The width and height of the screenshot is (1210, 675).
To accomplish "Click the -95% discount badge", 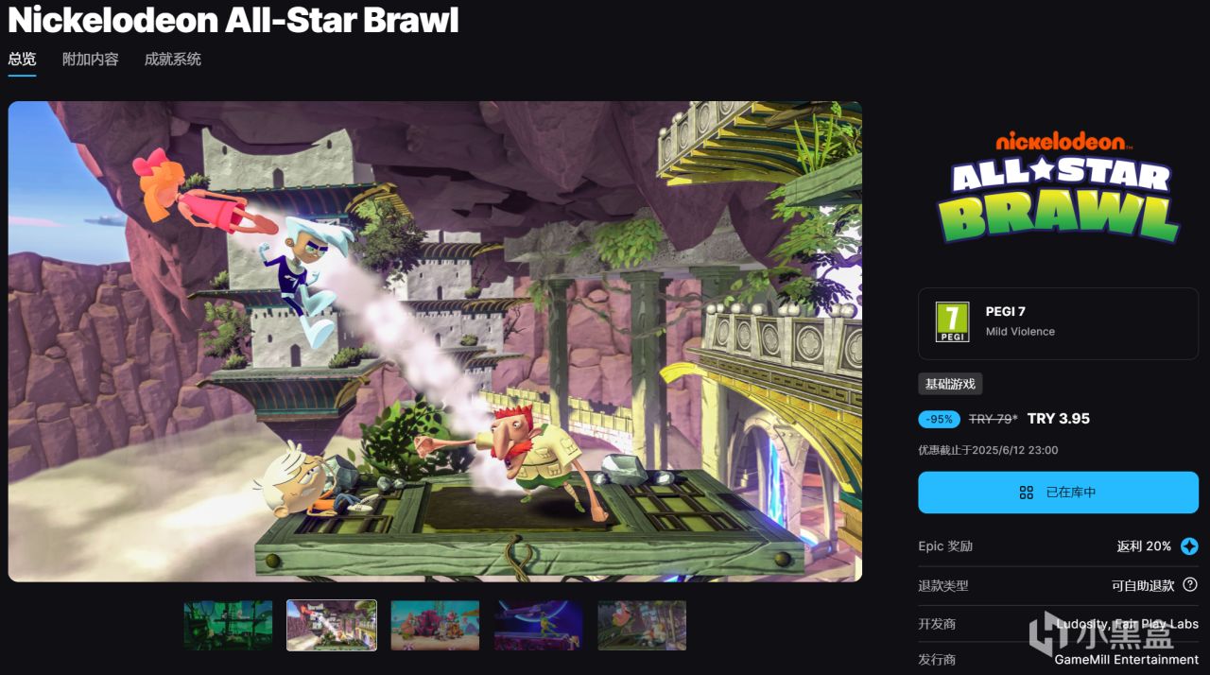I will pyautogui.click(x=940, y=419).
